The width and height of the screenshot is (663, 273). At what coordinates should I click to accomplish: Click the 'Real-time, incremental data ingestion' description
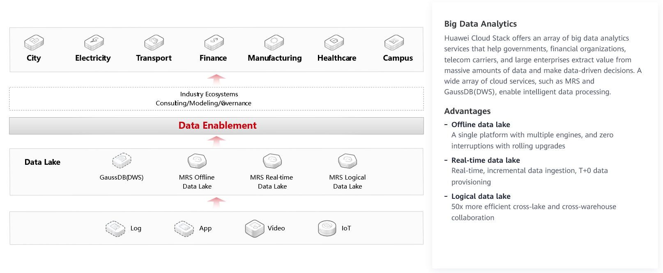click(529, 176)
